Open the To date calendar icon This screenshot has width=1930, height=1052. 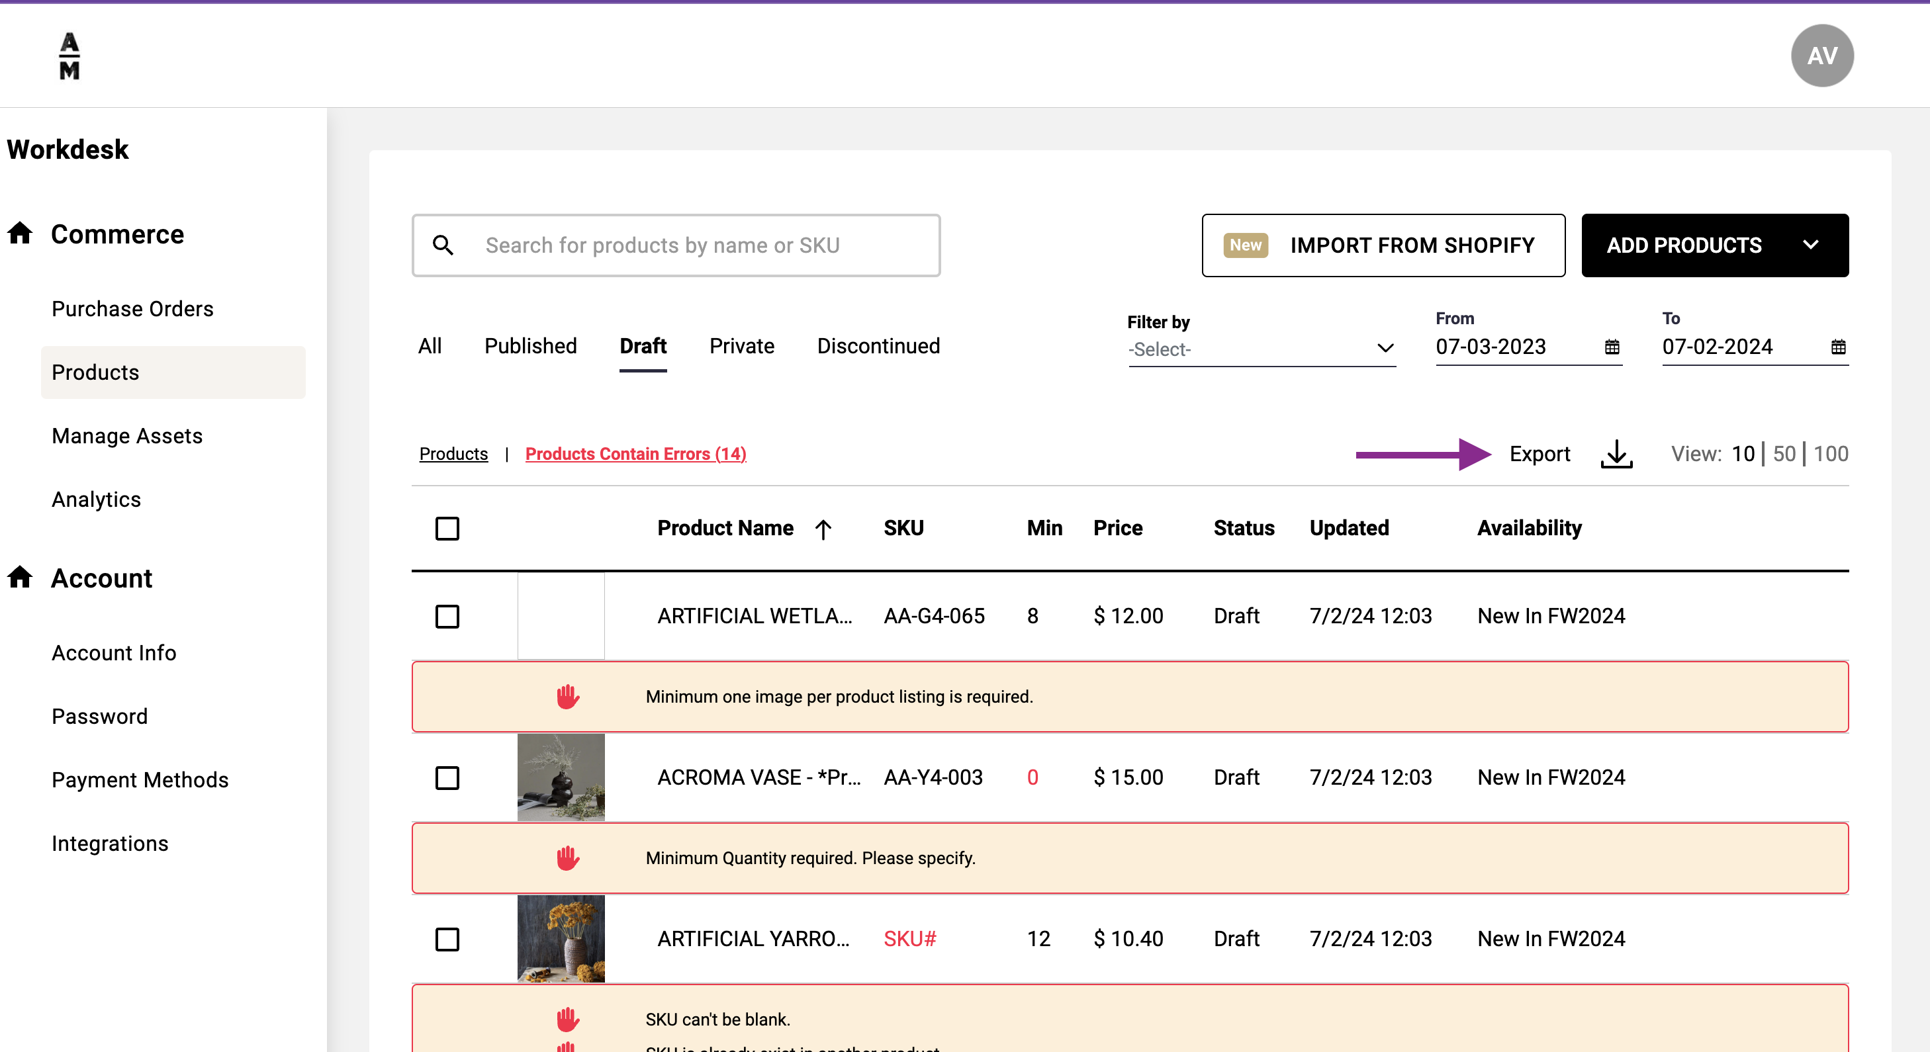coord(1838,347)
